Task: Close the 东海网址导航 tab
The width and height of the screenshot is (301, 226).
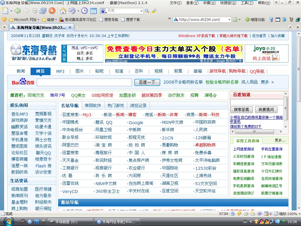Action: tap(70, 27)
